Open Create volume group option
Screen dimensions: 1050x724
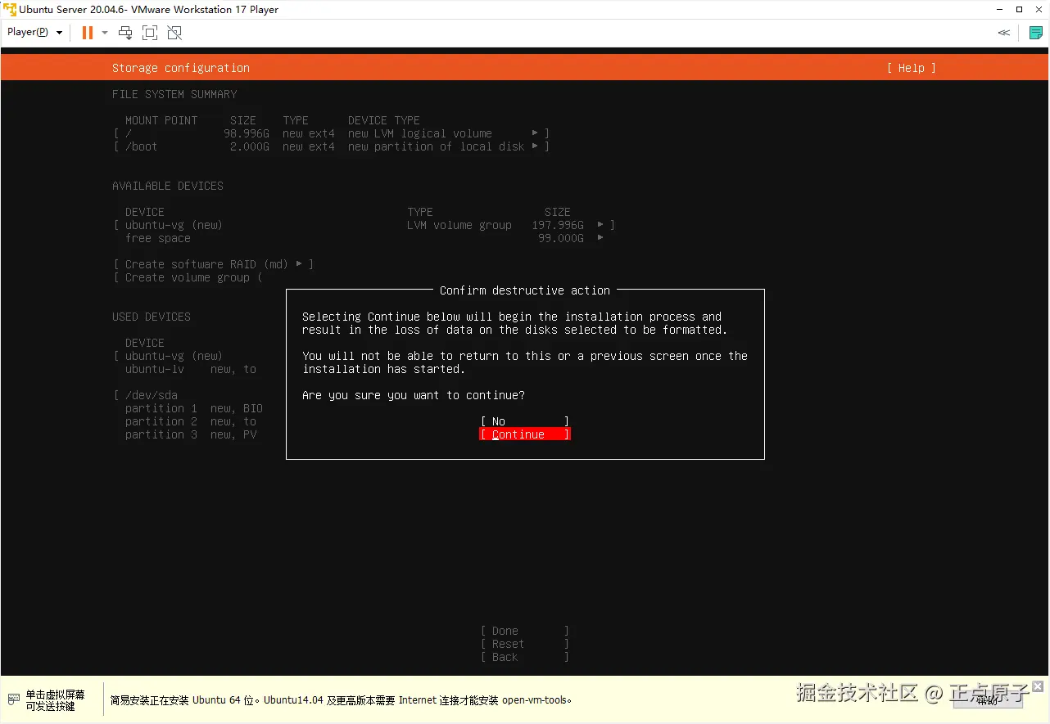188,277
